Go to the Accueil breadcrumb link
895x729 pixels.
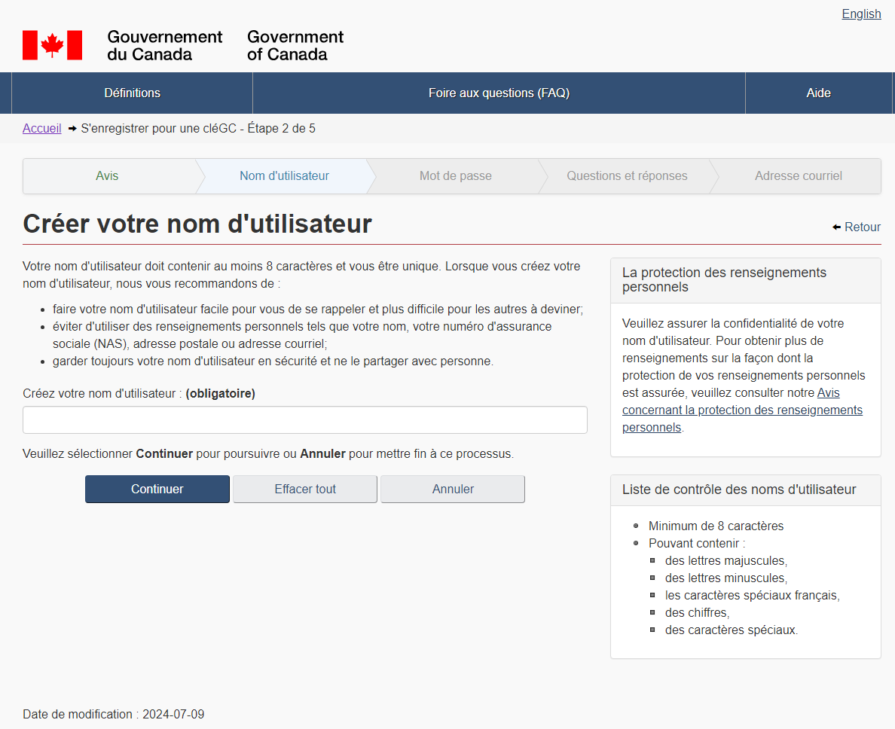(x=41, y=128)
